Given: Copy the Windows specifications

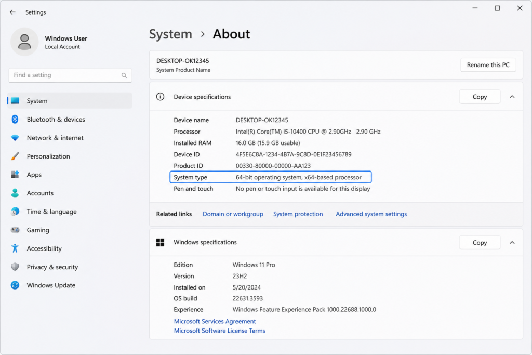Looking at the screenshot, I should point(480,243).
